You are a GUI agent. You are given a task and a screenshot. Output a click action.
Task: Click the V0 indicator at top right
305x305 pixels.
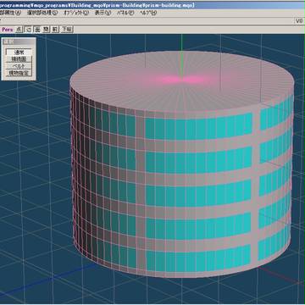coord(300,21)
